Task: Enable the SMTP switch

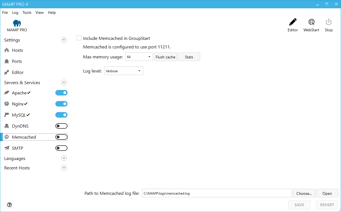Action: pyautogui.click(x=61, y=148)
